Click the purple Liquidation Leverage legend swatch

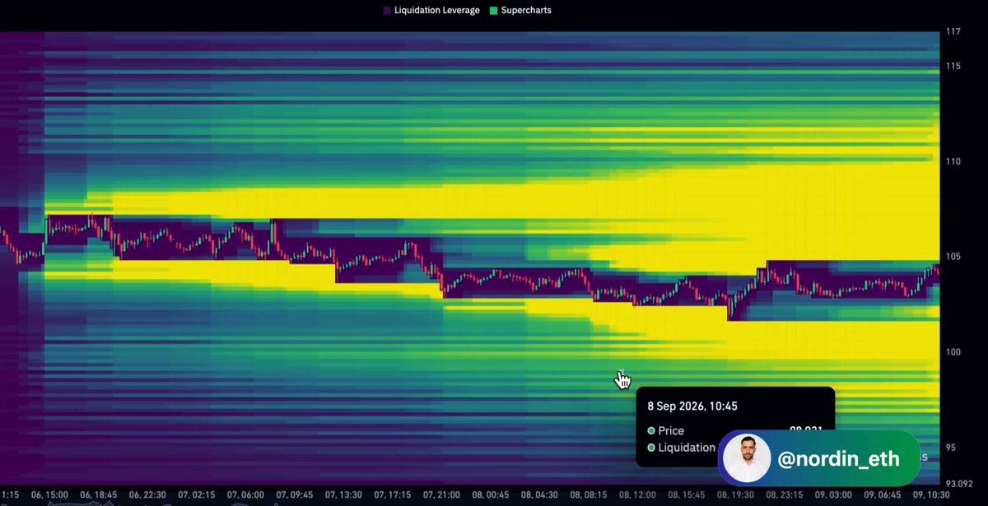click(388, 11)
